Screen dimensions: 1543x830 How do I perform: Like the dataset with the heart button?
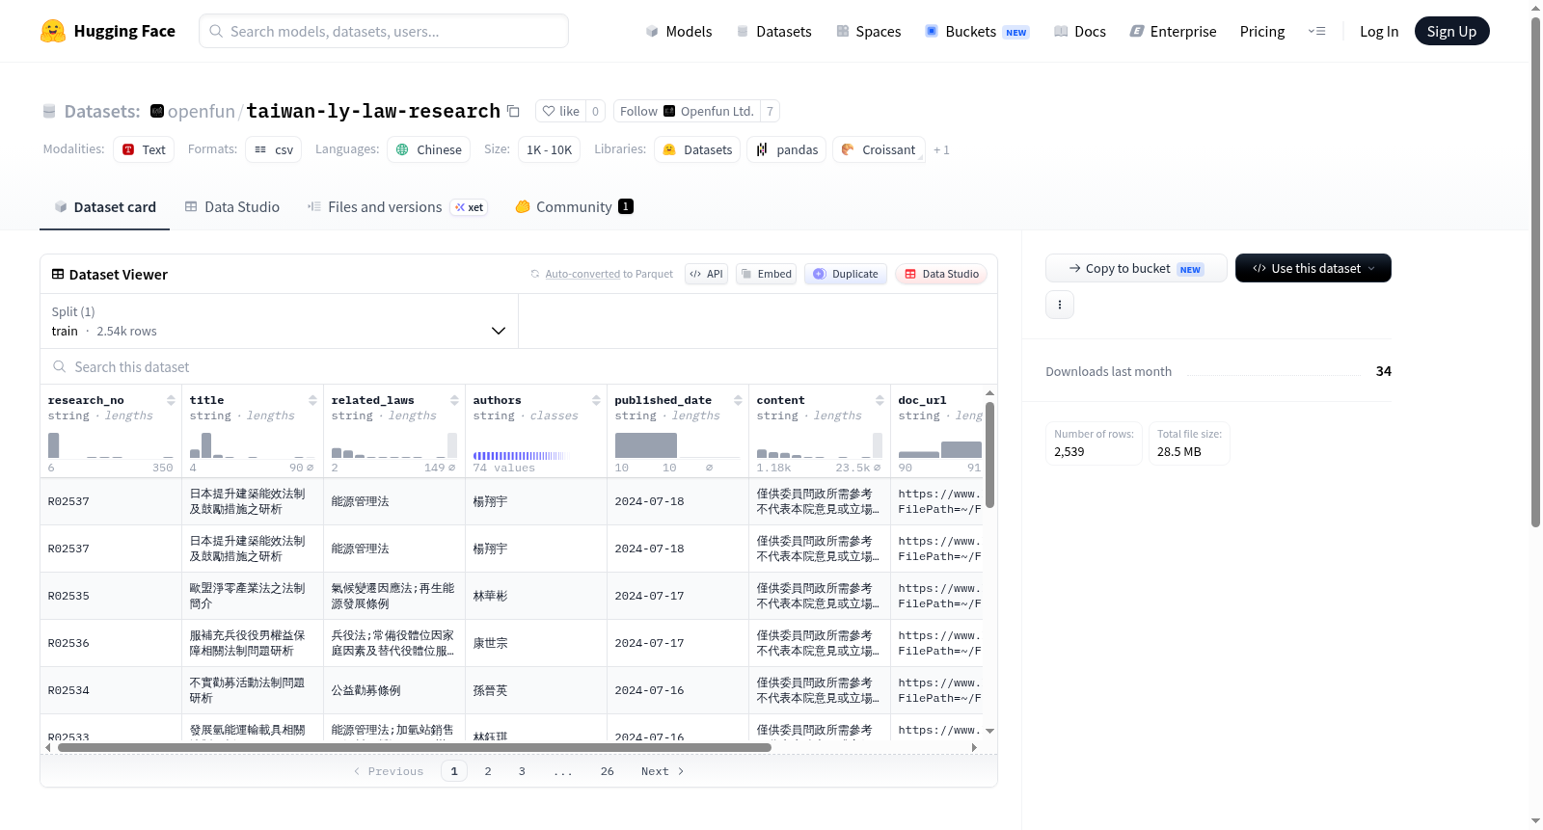click(560, 111)
